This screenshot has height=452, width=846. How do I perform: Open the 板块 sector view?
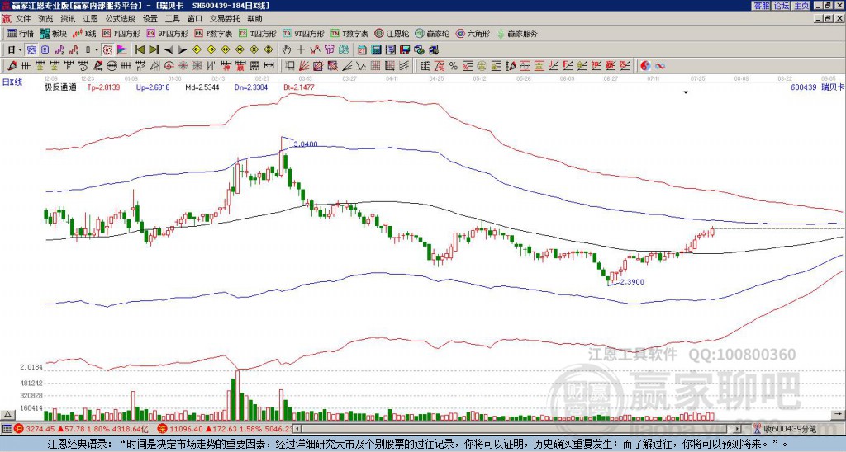pos(53,33)
